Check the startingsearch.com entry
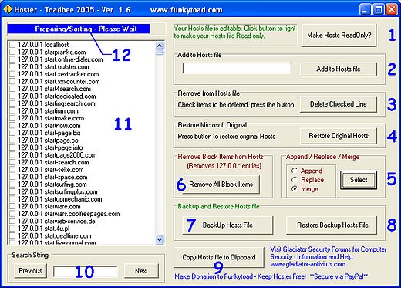Viewport: 401px width, 288px height. pyautogui.click(x=12, y=103)
